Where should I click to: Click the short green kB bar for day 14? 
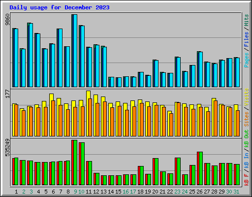[112, 180]
